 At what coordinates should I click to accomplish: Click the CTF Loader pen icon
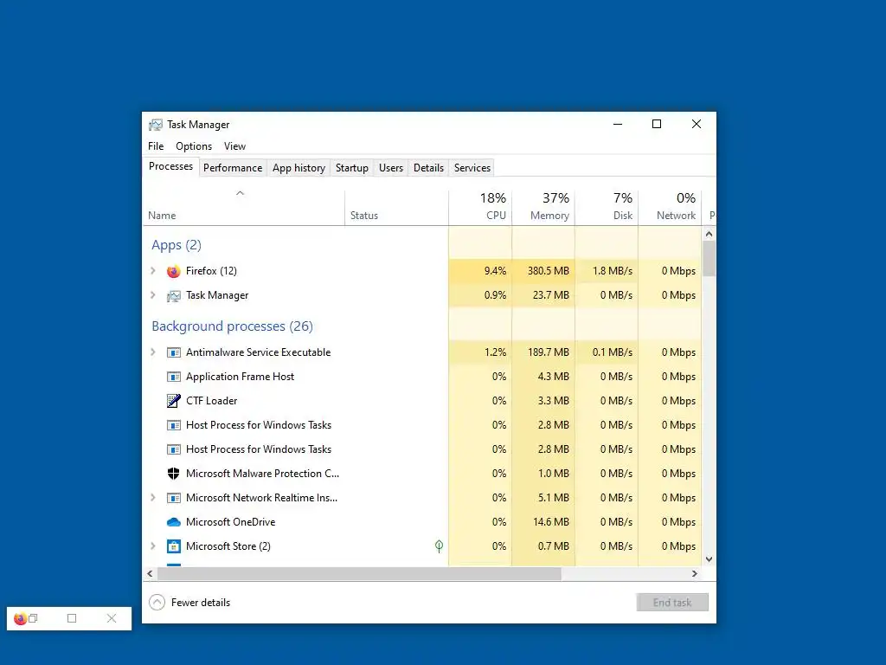point(173,401)
